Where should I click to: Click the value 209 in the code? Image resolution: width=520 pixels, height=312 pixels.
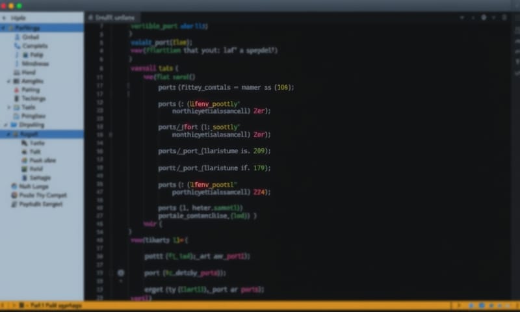(x=259, y=151)
